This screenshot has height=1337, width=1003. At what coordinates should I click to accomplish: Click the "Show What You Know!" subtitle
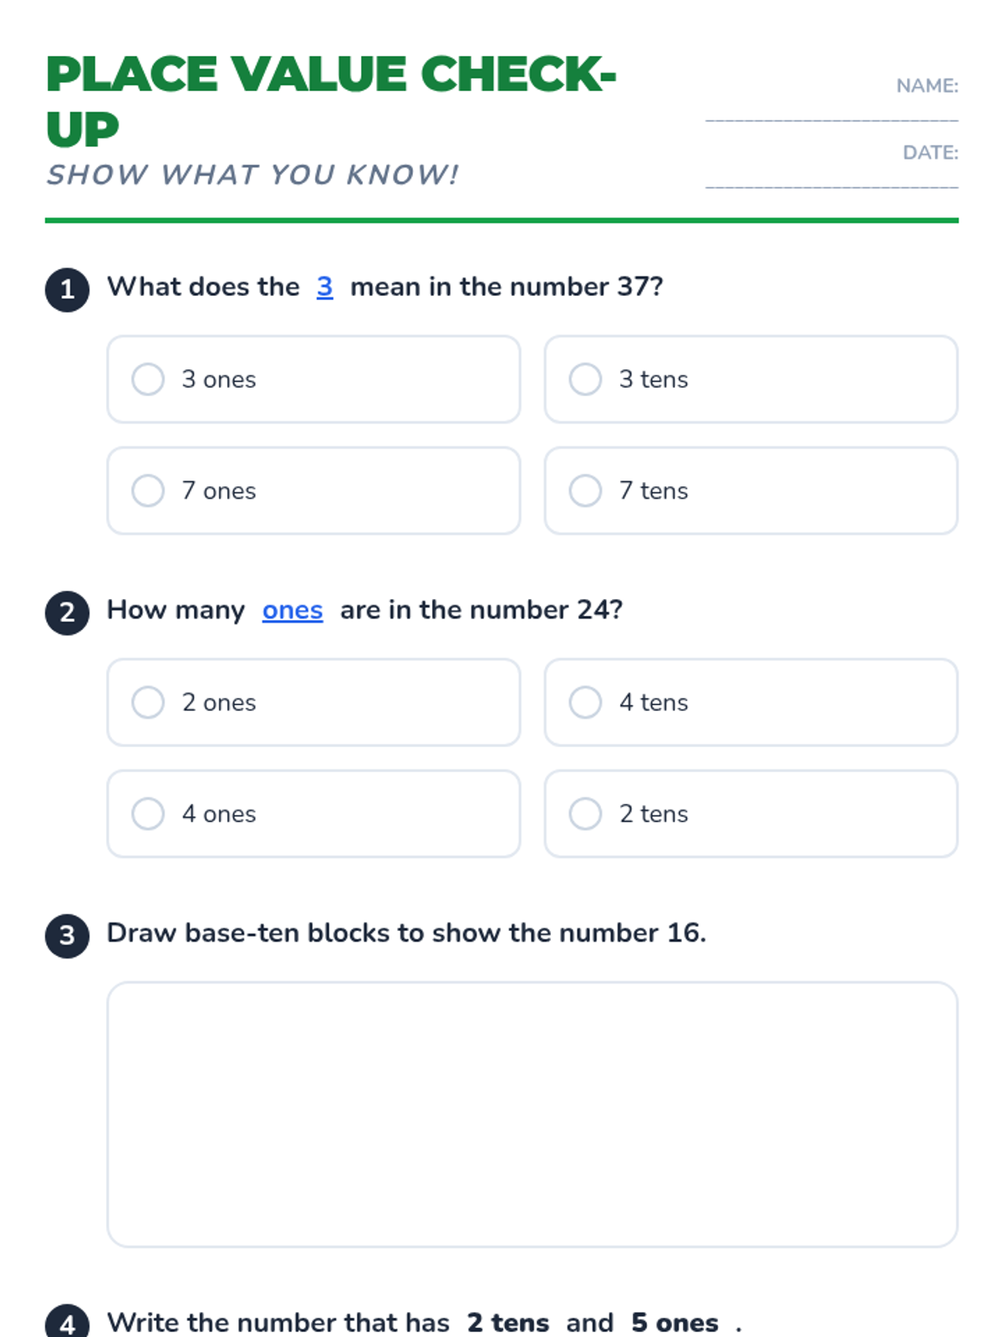point(252,175)
